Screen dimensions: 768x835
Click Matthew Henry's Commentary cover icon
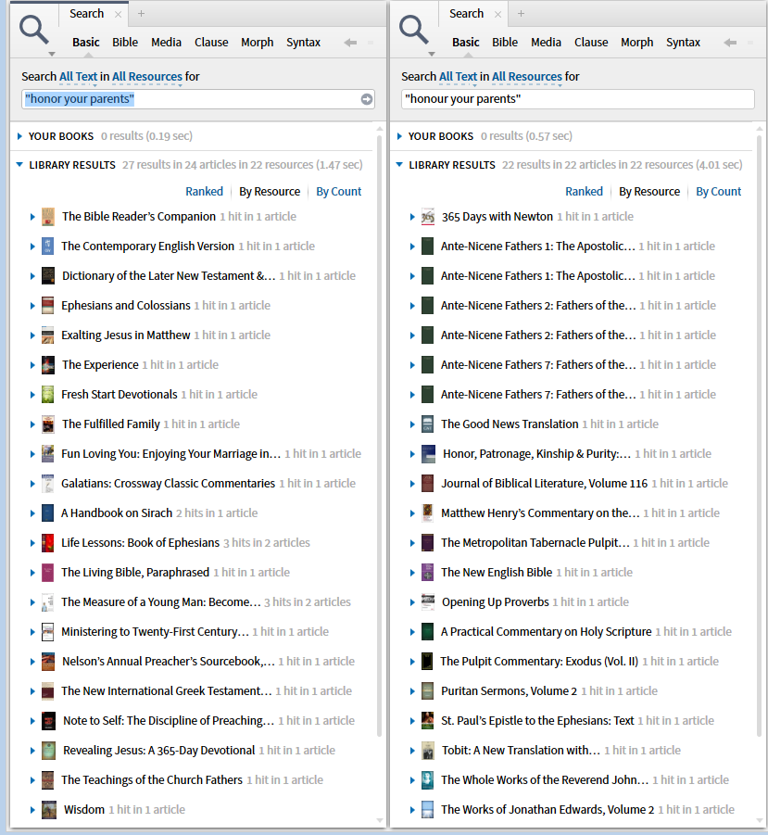pos(427,513)
